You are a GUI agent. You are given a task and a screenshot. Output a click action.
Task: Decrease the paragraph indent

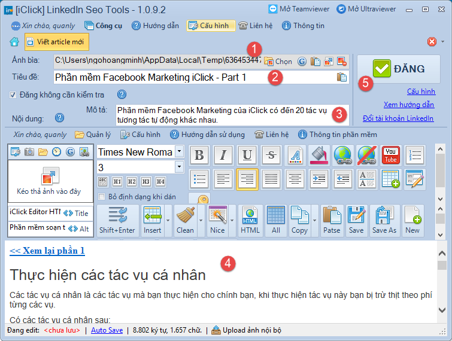[343, 179]
